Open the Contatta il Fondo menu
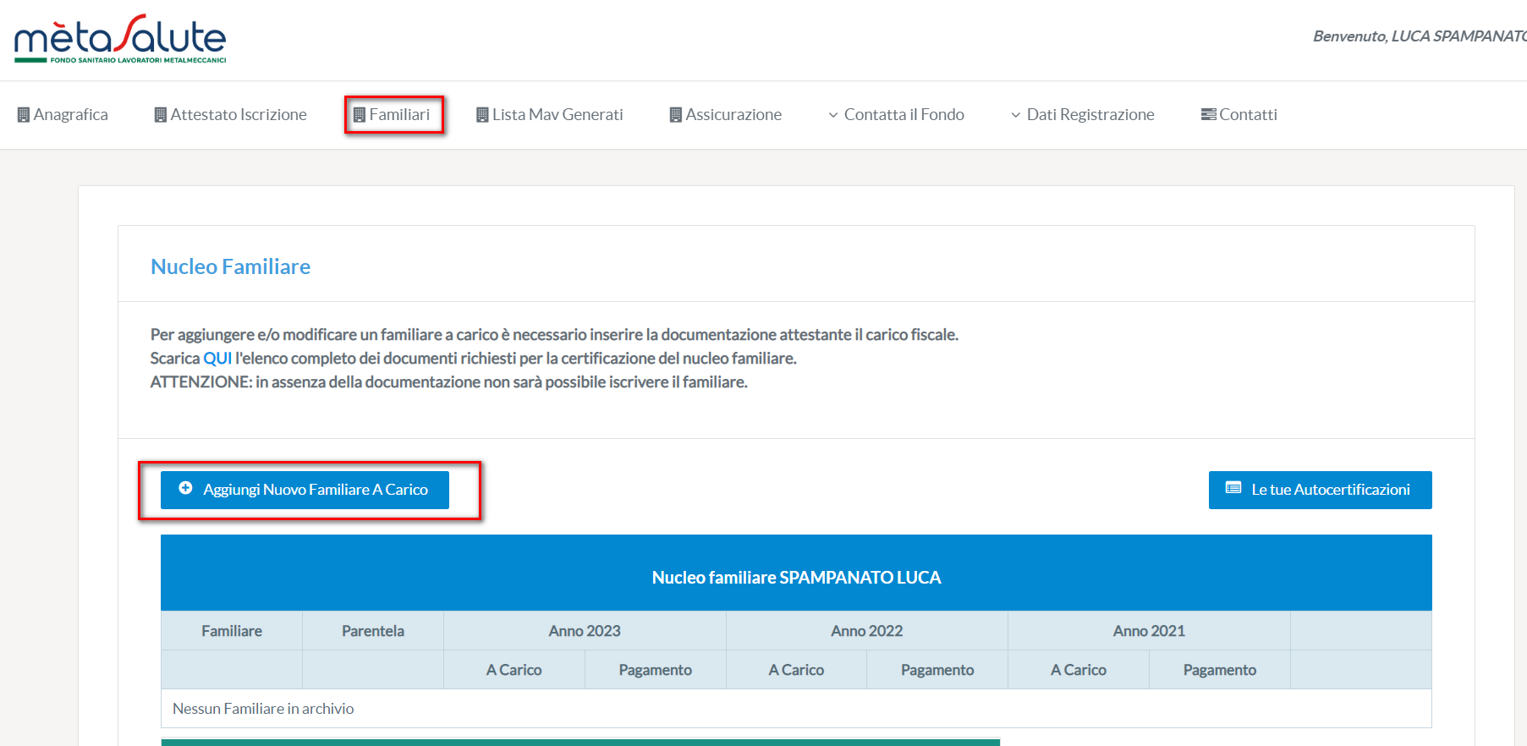The width and height of the screenshot is (1527, 746). point(904,115)
